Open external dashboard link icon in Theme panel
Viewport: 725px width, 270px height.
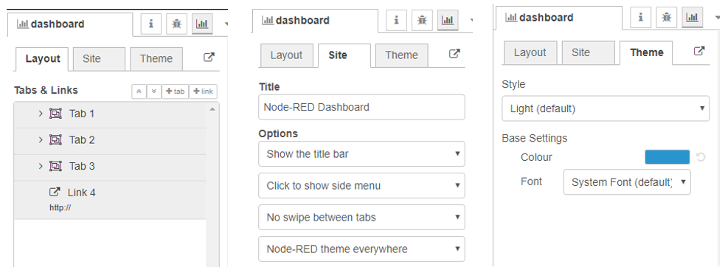(x=700, y=52)
